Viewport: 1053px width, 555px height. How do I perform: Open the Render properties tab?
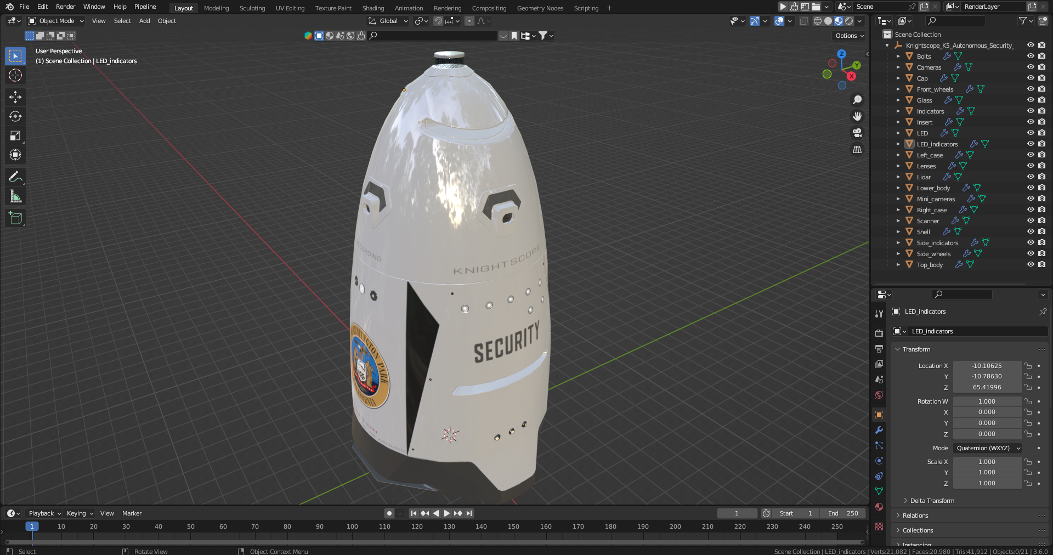[x=879, y=333]
